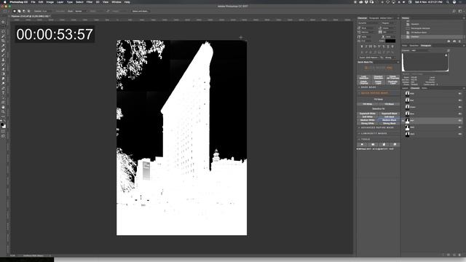This screenshot has width=466, height=262.
Task: Select the Clone Stamp tool
Action: tap(3, 60)
